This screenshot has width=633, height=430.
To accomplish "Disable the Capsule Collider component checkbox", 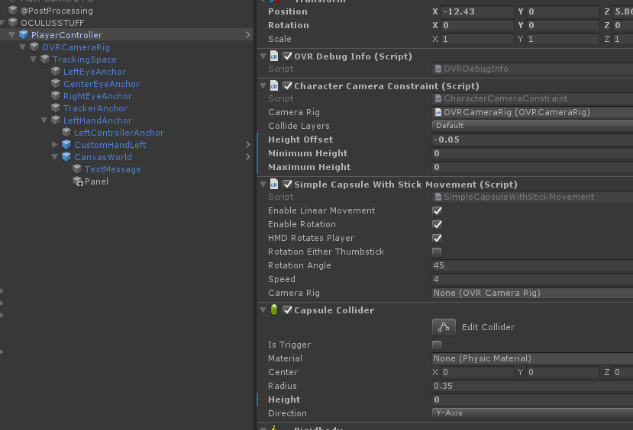I will click(287, 310).
